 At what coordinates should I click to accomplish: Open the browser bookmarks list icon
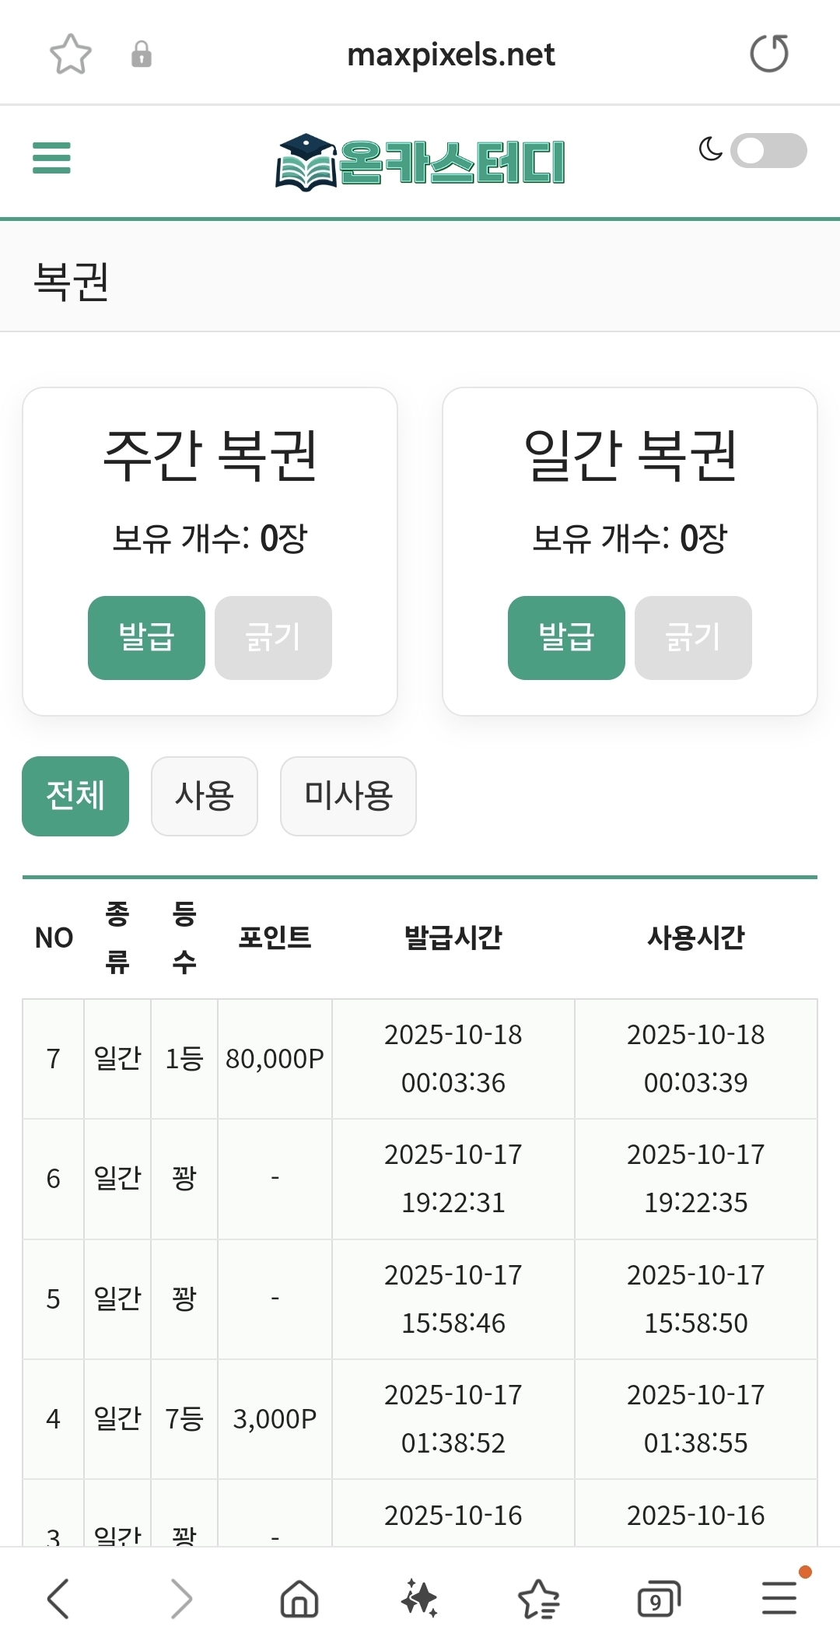[x=538, y=1599]
